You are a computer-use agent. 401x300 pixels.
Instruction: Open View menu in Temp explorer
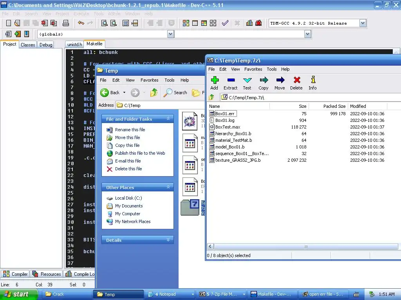pyautogui.click(x=130, y=80)
